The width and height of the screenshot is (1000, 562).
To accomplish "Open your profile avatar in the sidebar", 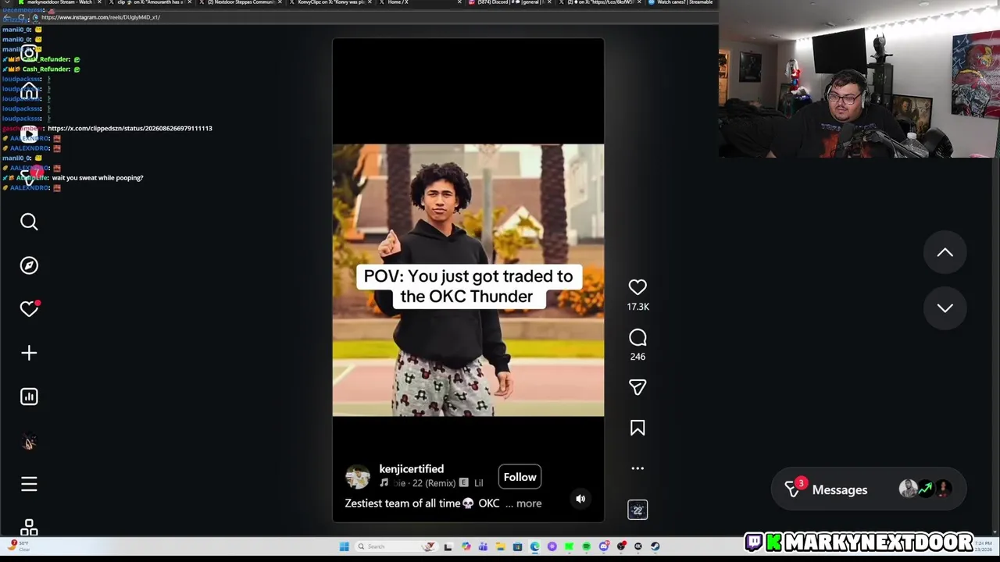I will (29, 443).
